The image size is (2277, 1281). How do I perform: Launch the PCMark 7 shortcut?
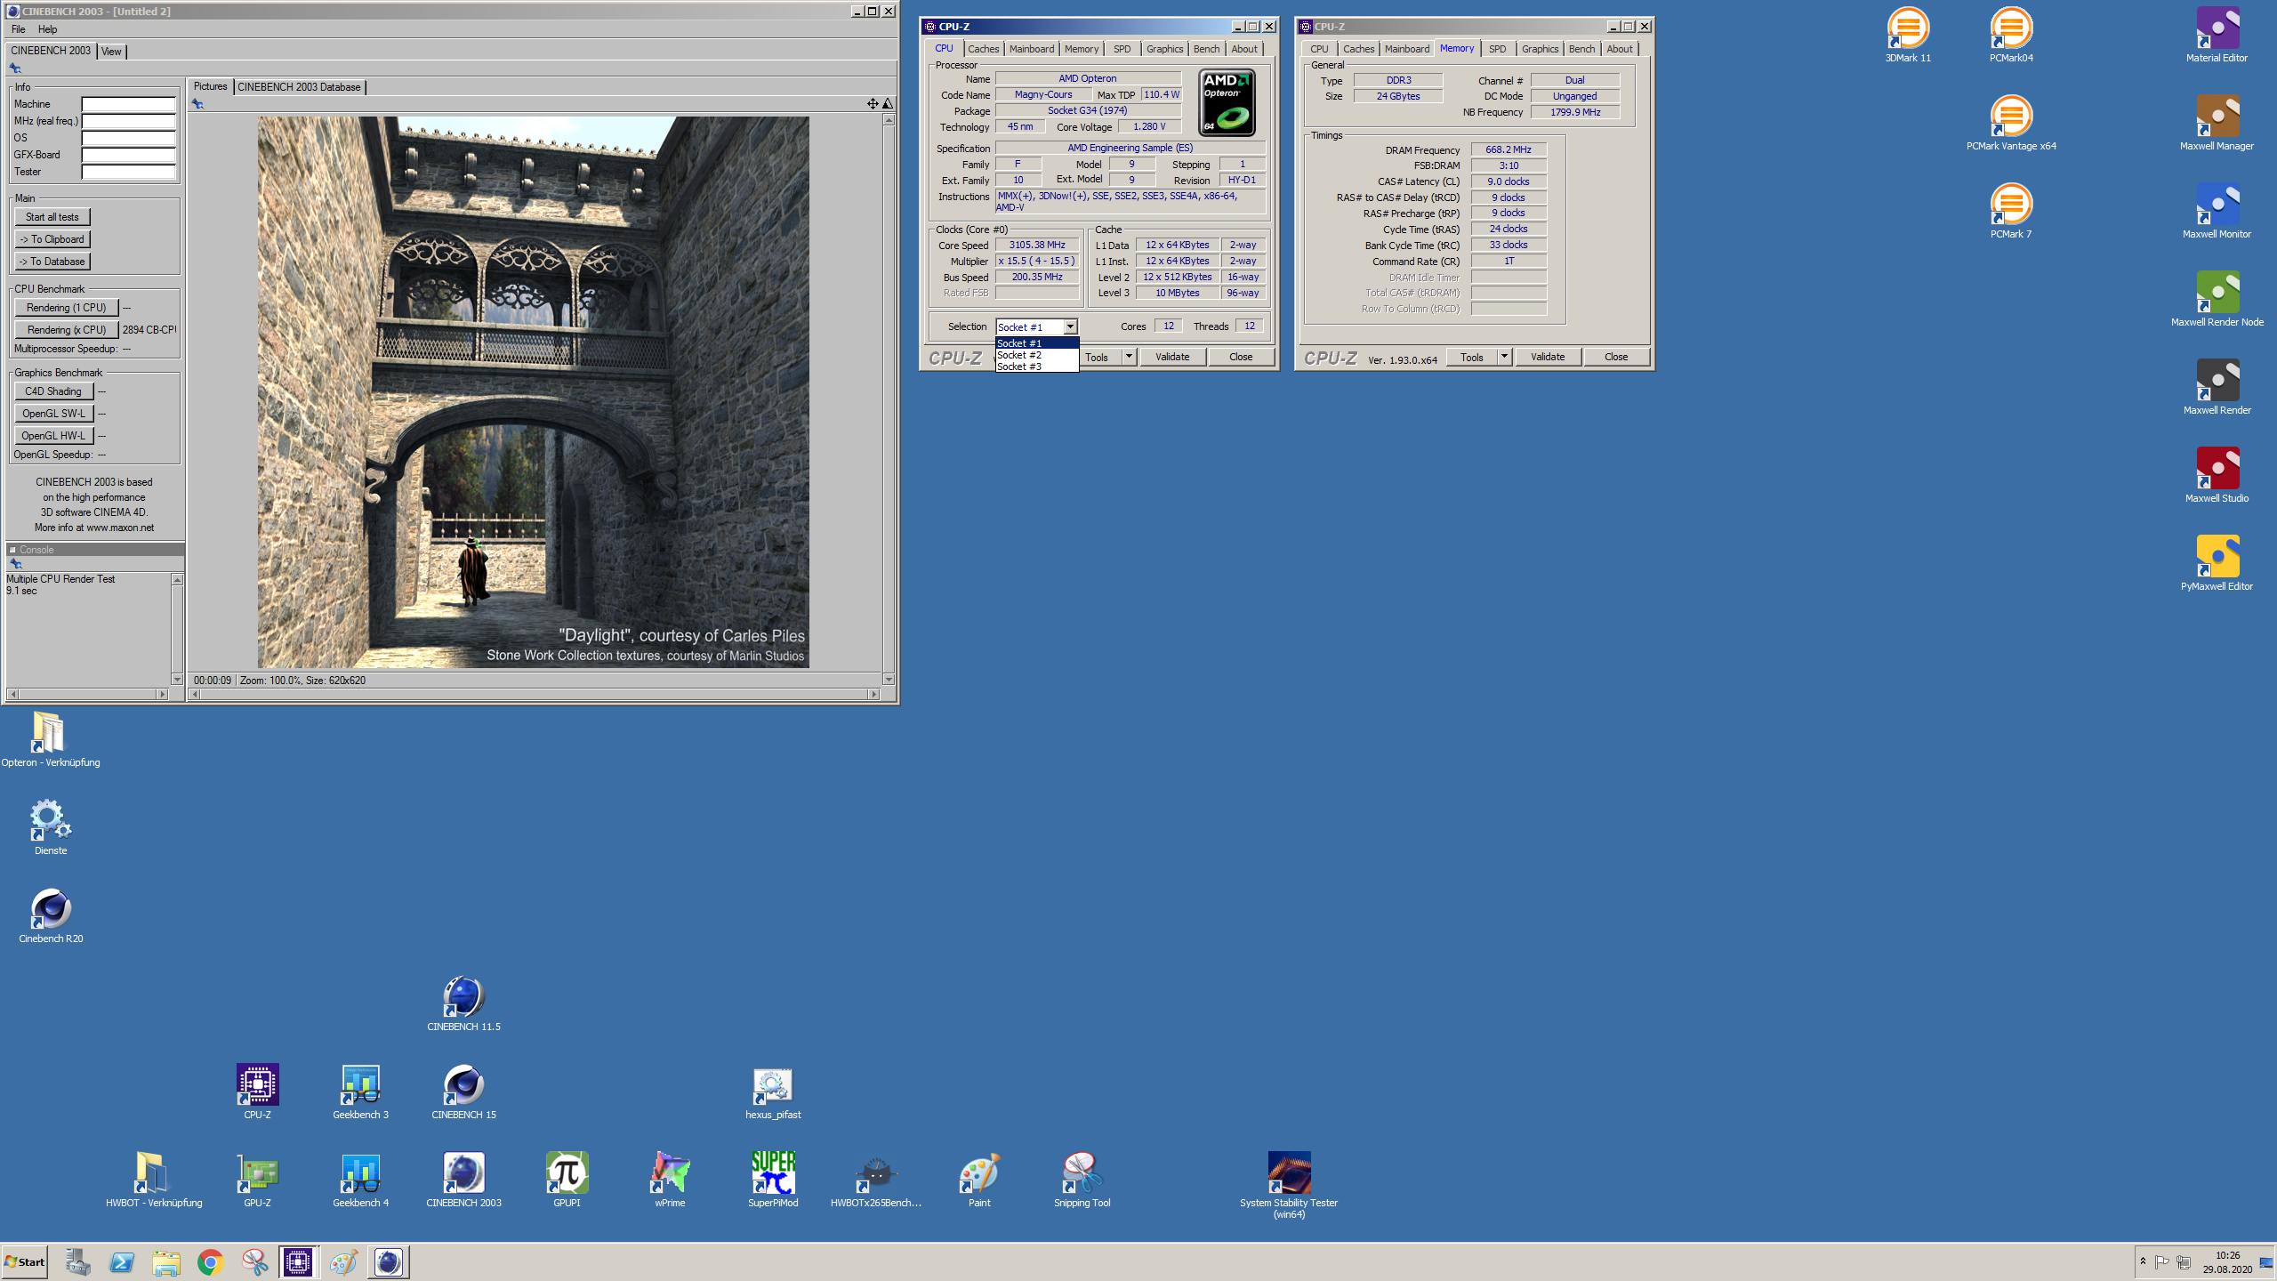click(x=2011, y=212)
